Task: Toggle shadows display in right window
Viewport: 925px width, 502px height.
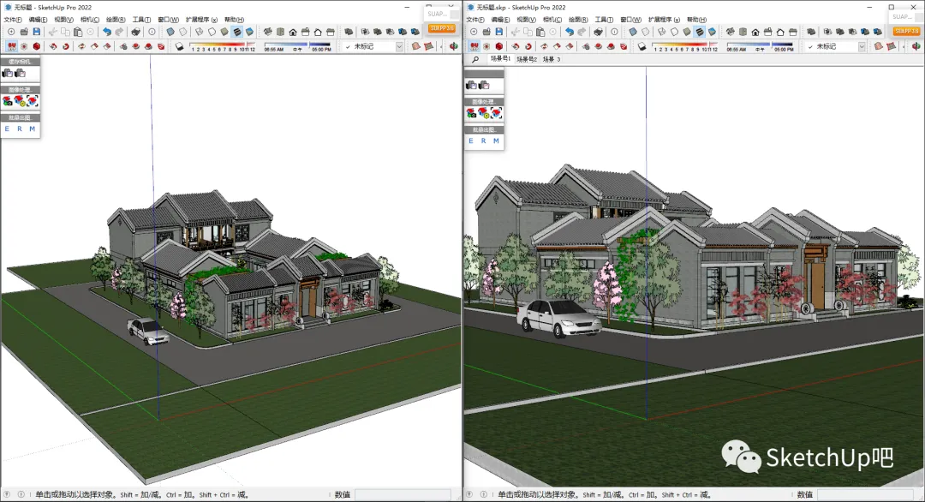Action: tap(642, 46)
